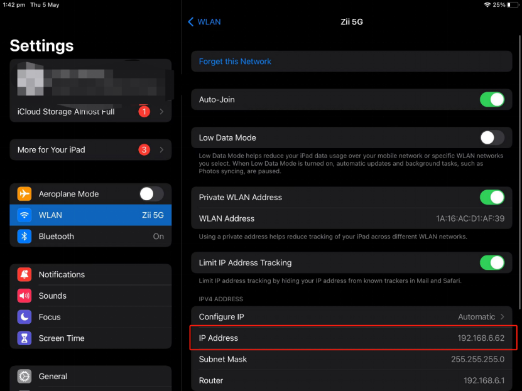This screenshot has height=391, width=522.
Task: Select WLAN in the settings sidebar
Action: (x=90, y=215)
